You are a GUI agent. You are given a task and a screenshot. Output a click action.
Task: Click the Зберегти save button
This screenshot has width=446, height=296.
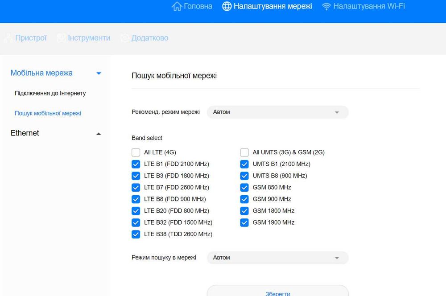pos(277,291)
